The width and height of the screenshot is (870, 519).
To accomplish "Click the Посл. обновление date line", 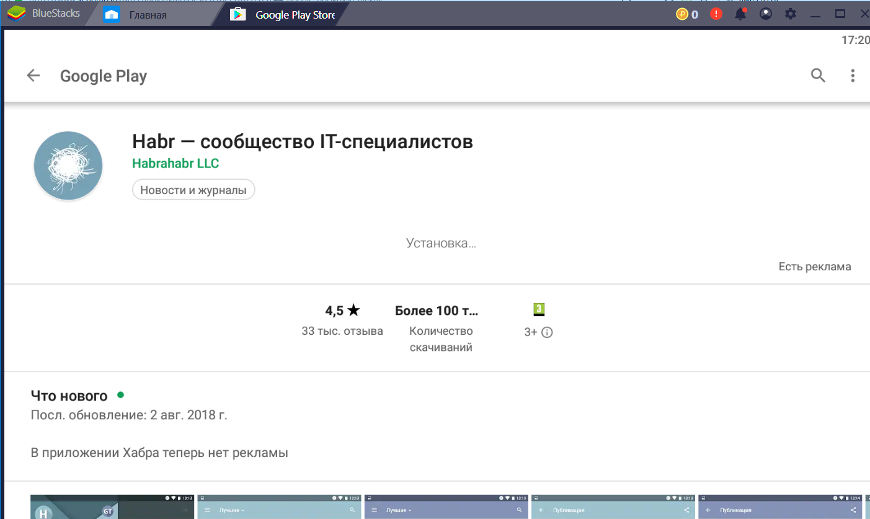I will [x=129, y=415].
